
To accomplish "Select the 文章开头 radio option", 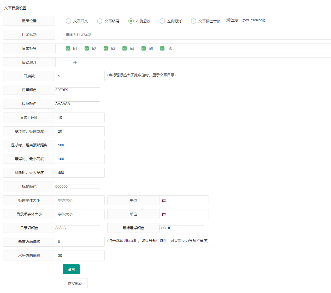I will coord(68,21).
